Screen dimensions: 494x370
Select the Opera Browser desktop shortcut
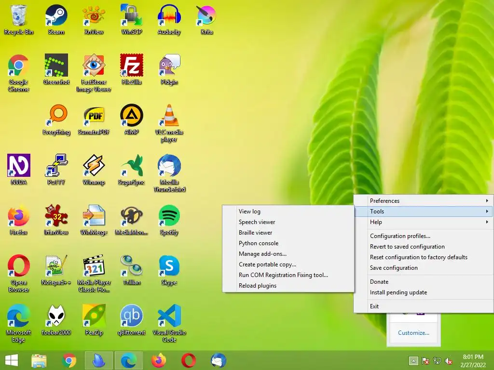pos(19,274)
